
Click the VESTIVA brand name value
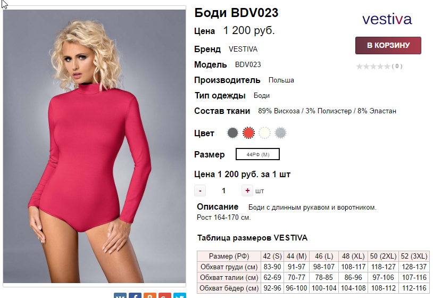(243, 49)
